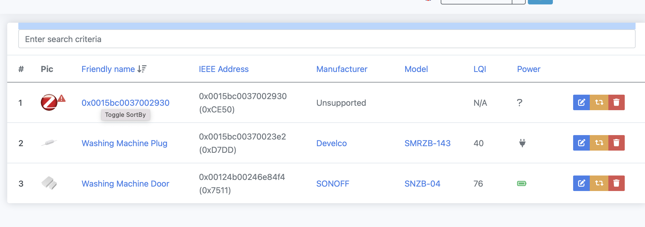This screenshot has height=227, width=645.
Task: Edit the Washing Machine Door name
Action: [581, 183]
